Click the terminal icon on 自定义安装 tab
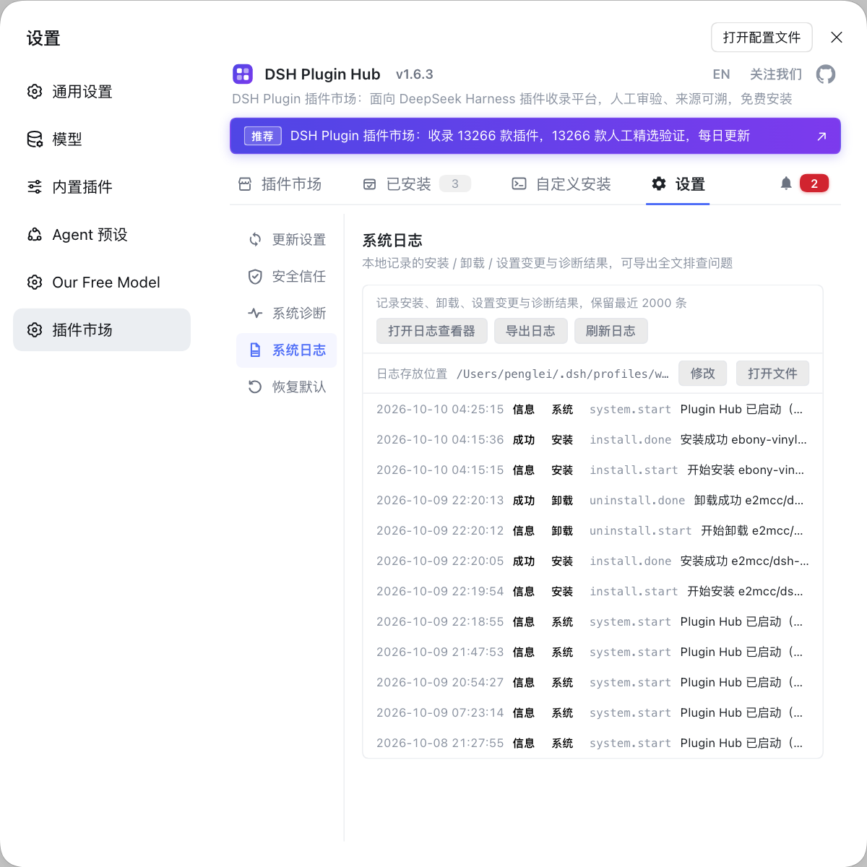The height and width of the screenshot is (867, 867). (519, 184)
